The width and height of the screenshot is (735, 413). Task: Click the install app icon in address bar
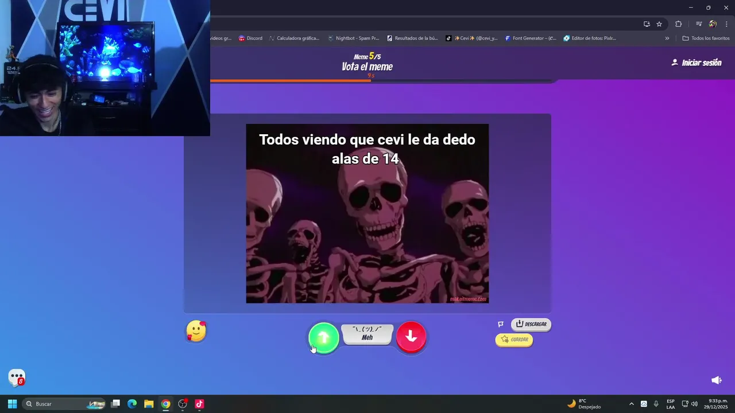click(x=647, y=24)
